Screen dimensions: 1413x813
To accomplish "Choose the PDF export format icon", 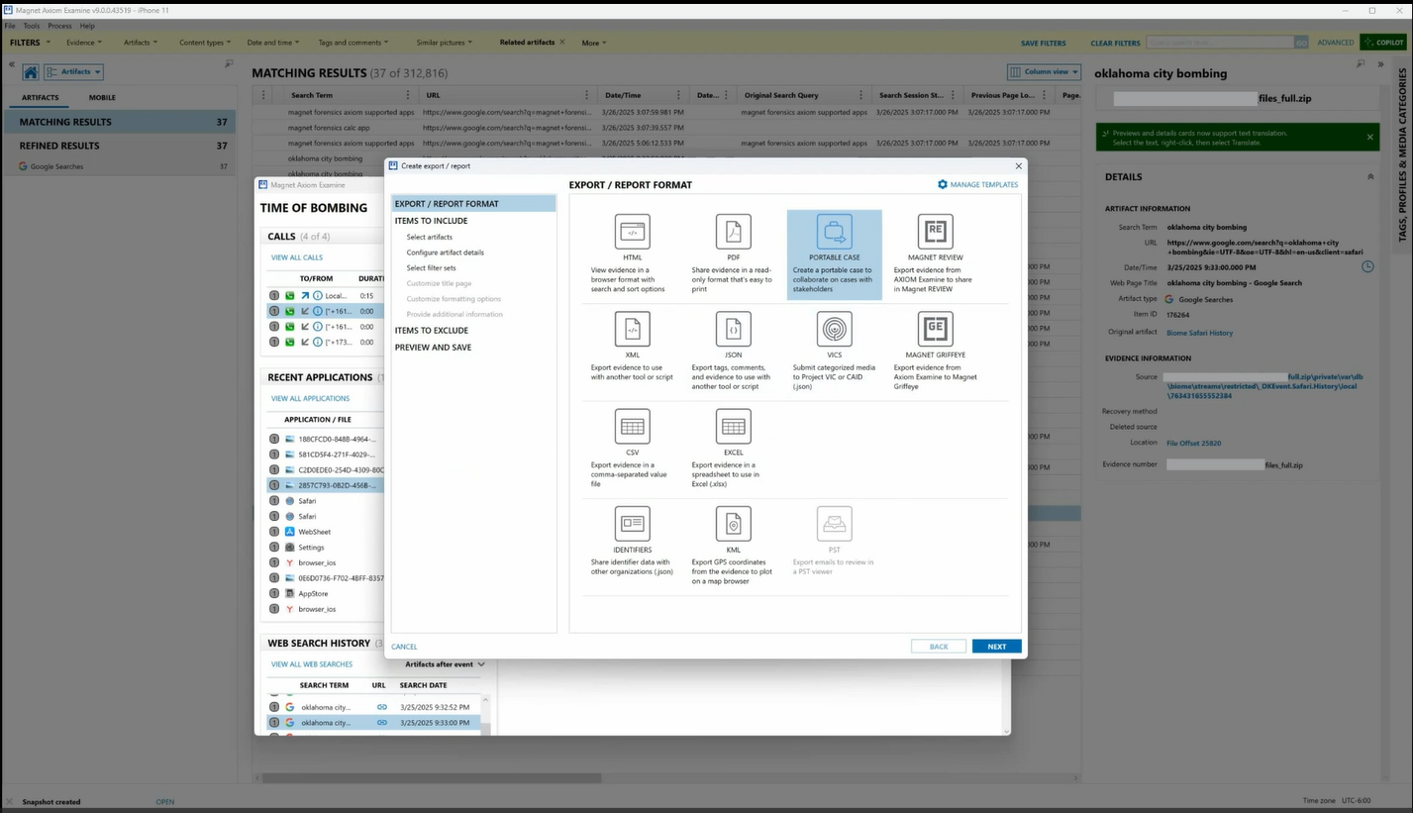I will click(733, 232).
